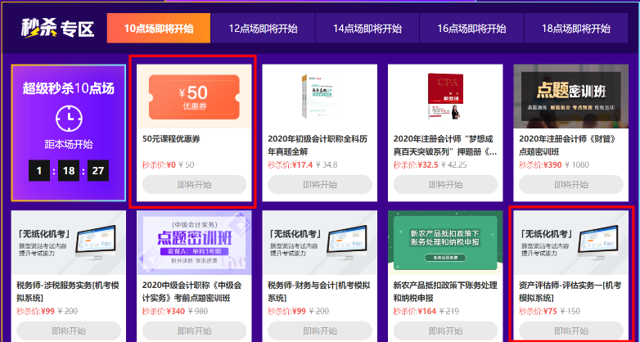640x342 pixels.
Task: Click the crossed-out ¥42.25 original price
Action: 455,165
